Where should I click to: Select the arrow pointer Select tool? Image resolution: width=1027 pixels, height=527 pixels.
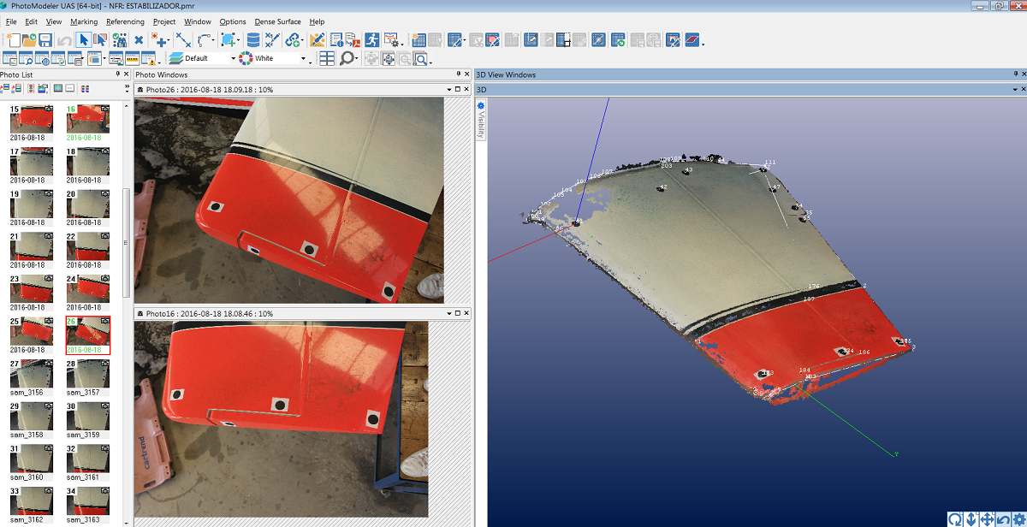coord(83,40)
